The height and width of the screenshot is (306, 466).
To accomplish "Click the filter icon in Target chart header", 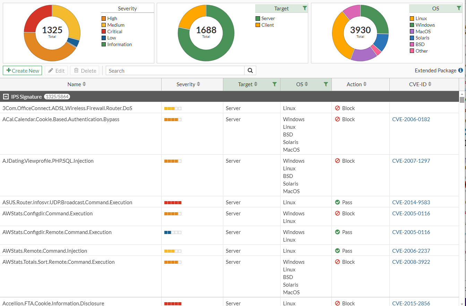I will coord(304,8).
